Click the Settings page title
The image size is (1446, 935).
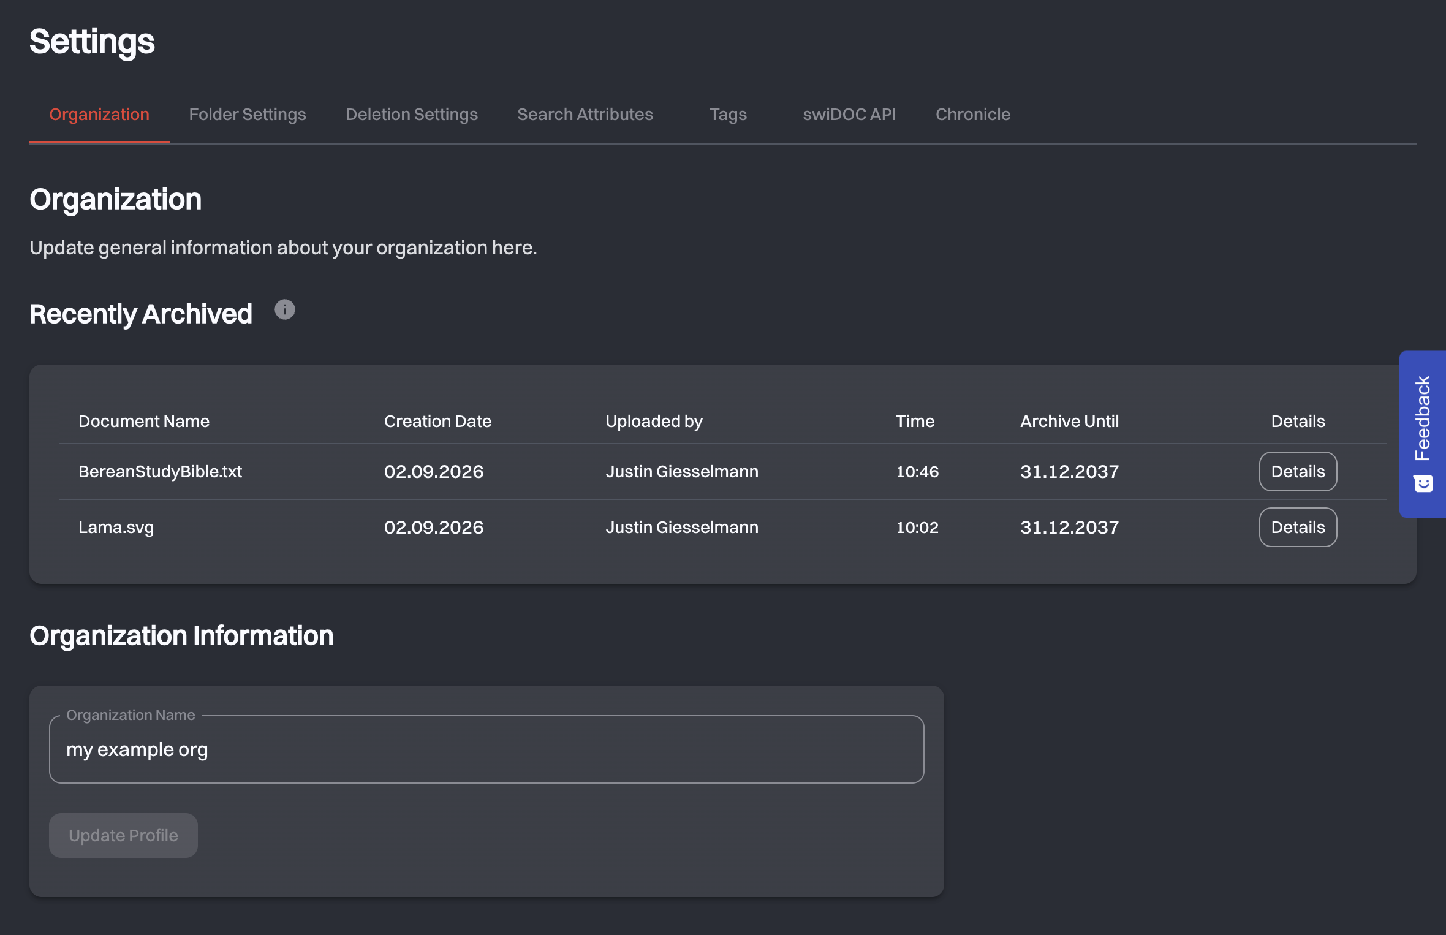click(x=92, y=42)
